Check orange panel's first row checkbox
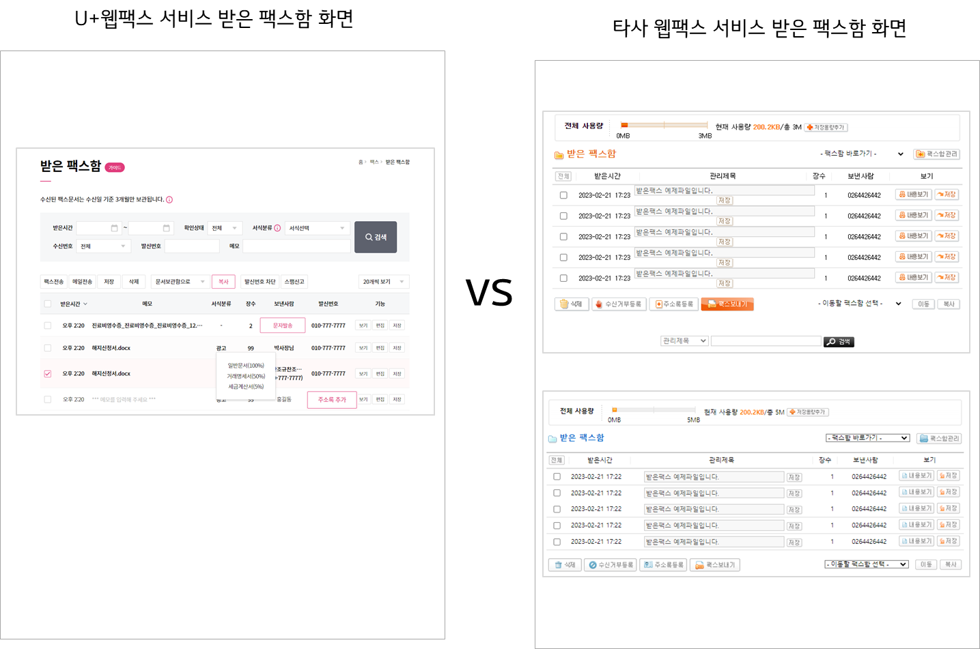The image size is (980, 649). pos(563,195)
